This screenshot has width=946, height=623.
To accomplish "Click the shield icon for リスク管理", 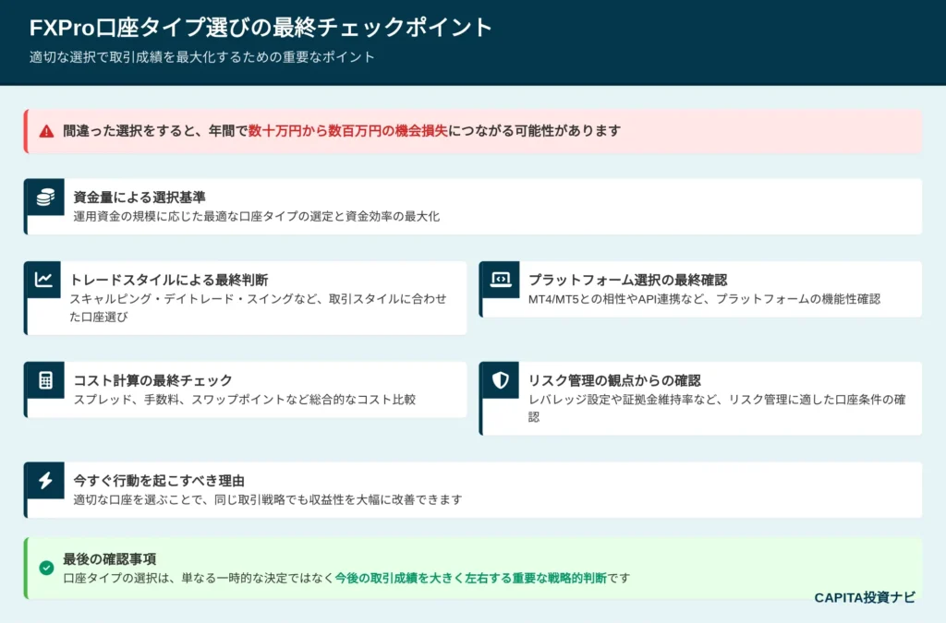I will point(500,380).
